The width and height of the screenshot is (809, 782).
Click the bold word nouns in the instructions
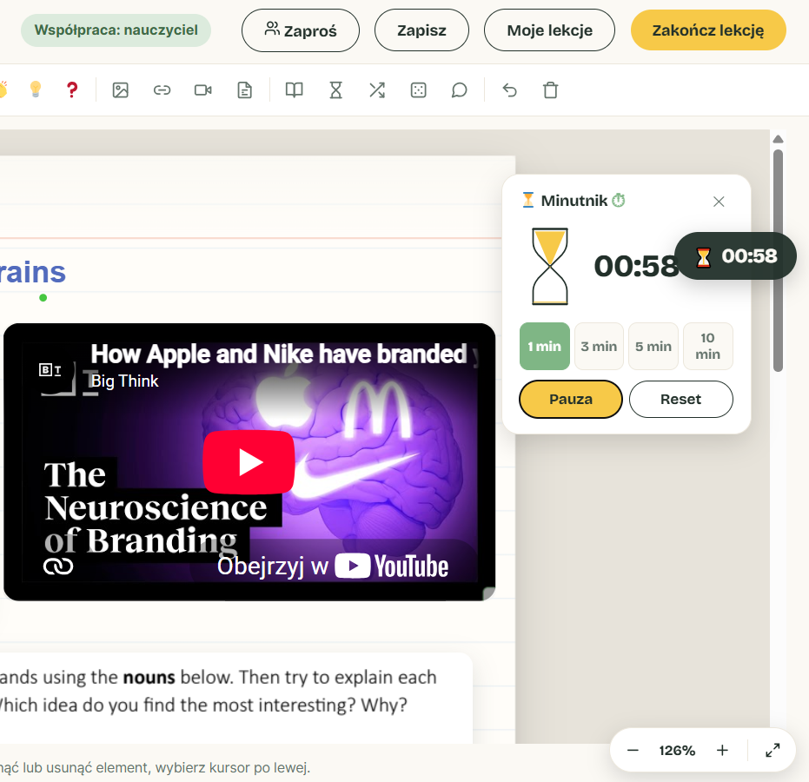pos(149,677)
